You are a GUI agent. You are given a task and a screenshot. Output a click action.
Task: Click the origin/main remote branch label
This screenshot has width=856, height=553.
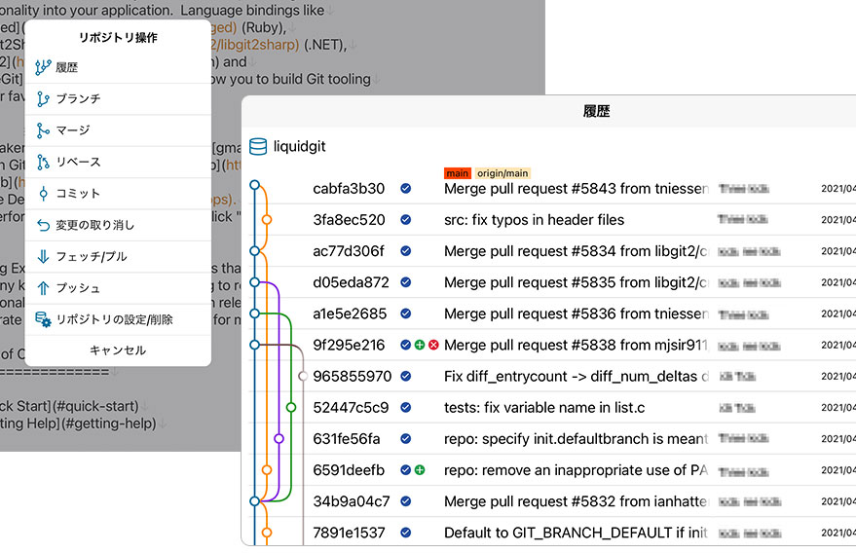pyautogui.click(x=502, y=173)
